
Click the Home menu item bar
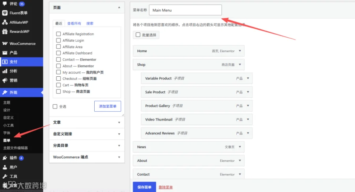click(189, 51)
